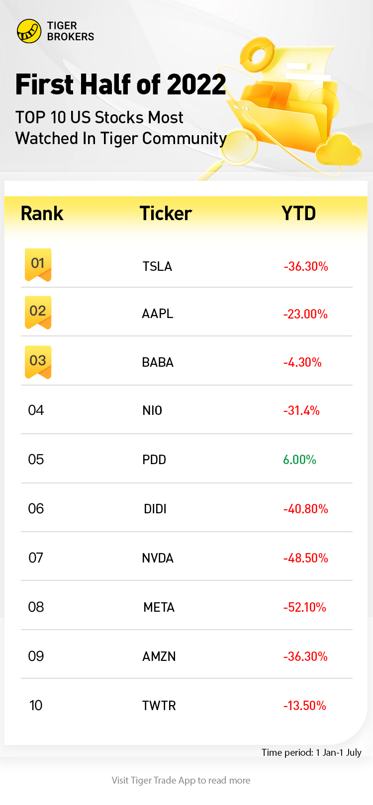Click the gold rank 03 badge
This screenshot has width=373, height=805.
coord(38,361)
